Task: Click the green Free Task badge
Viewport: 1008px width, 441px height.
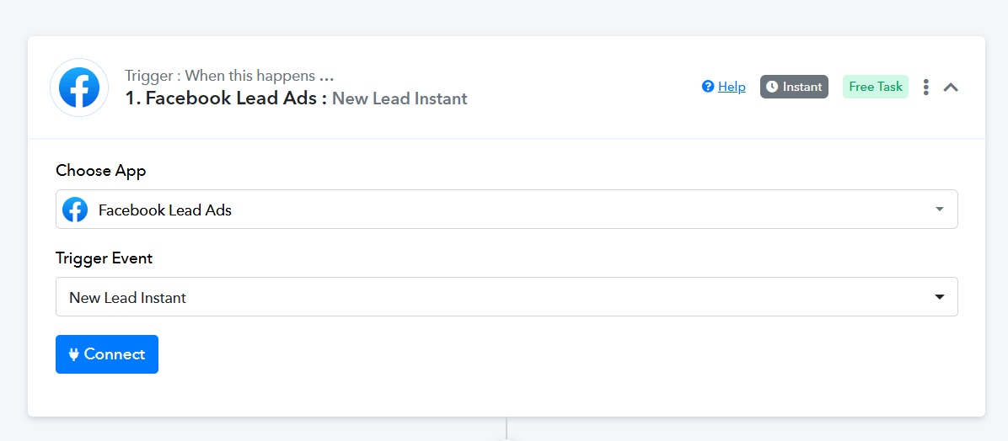Action: [876, 87]
